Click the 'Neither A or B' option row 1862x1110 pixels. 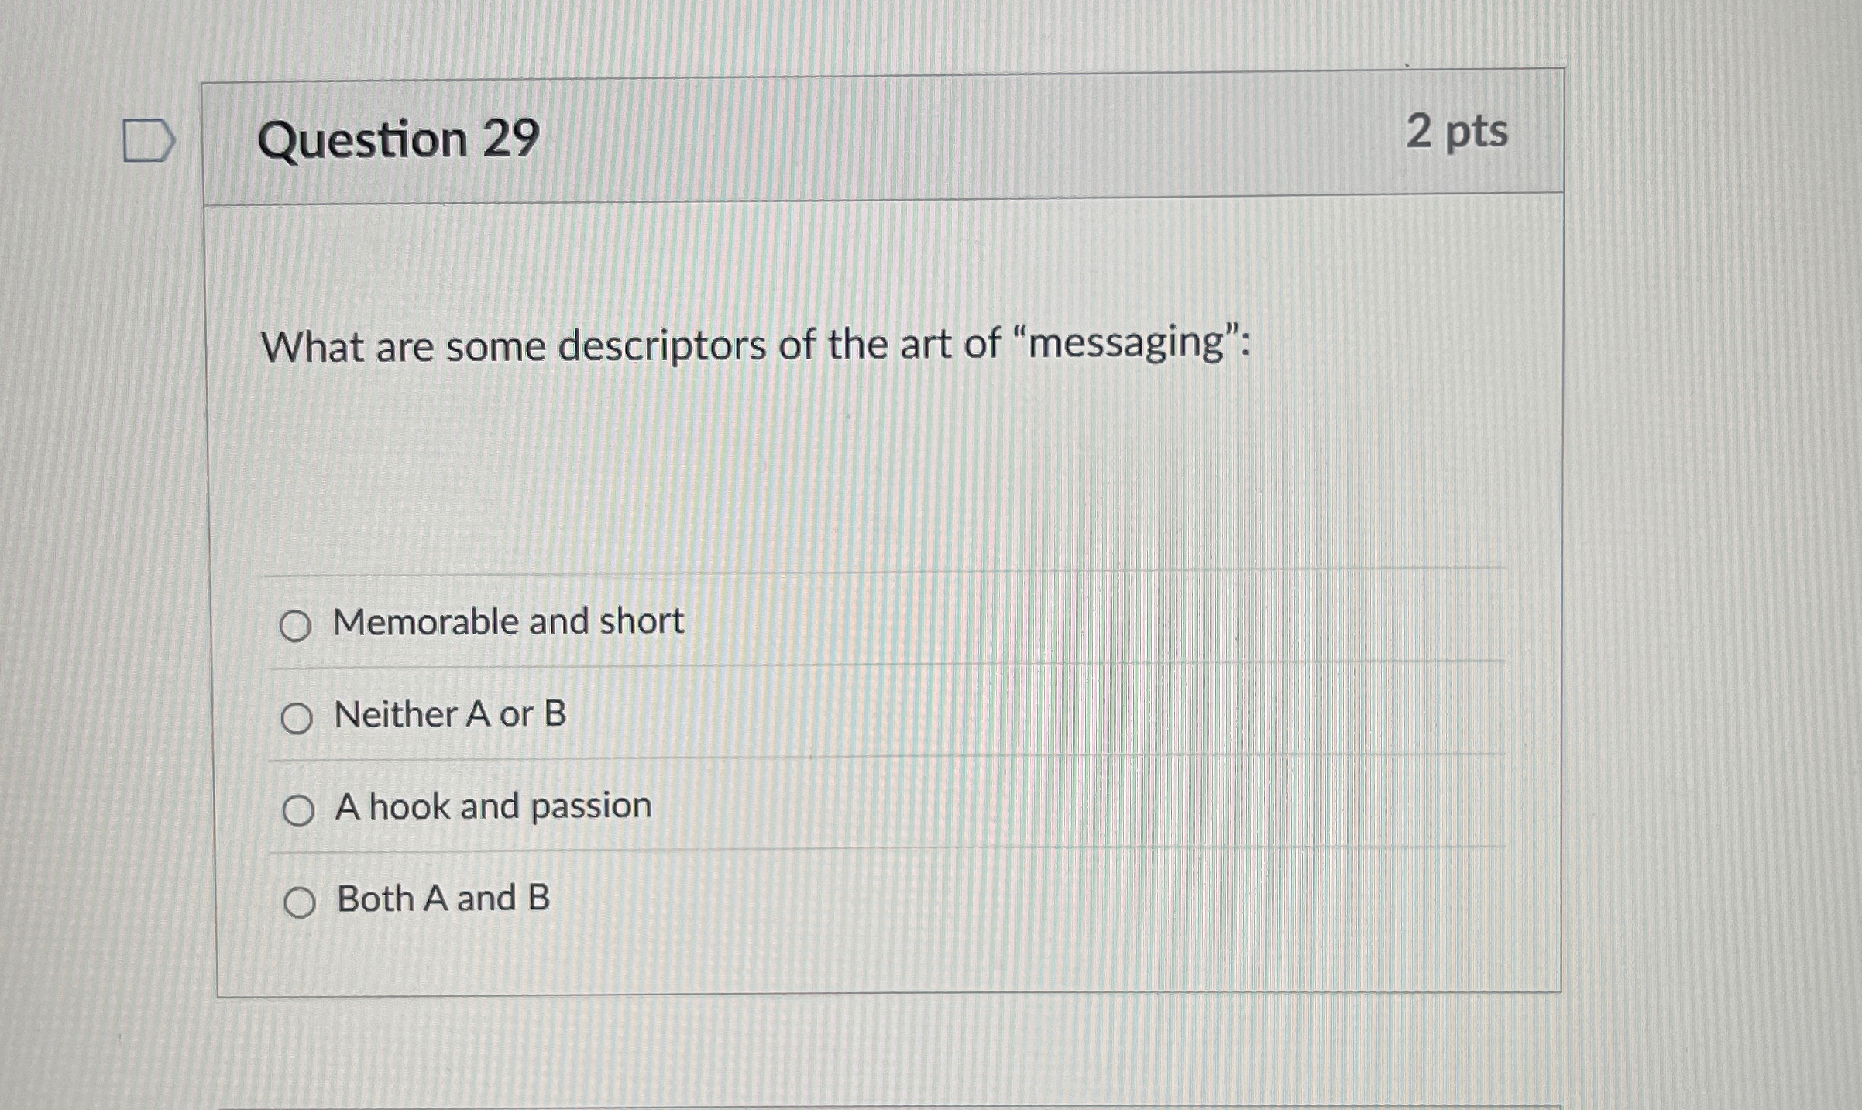[x=449, y=716]
